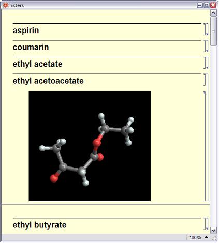Screen dimensions: 219x243
Task: Click the magnification popup arrow
Action: [x=206, y=237]
